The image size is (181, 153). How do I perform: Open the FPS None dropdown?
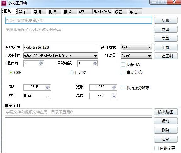click(37, 96)
